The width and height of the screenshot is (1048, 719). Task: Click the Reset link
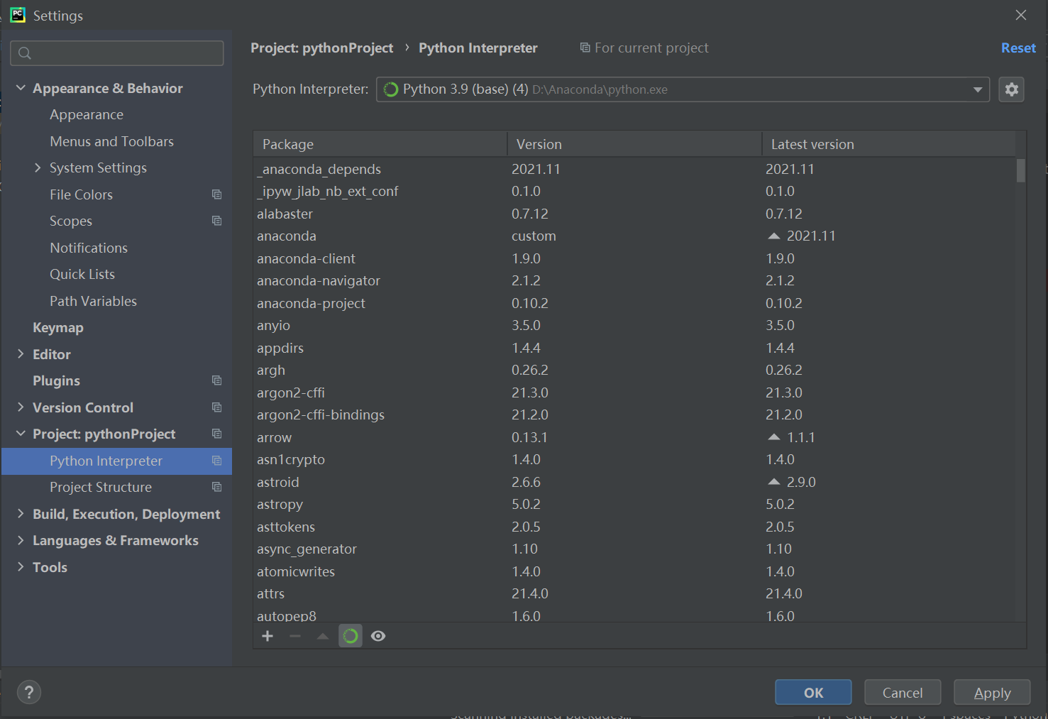1018,48
